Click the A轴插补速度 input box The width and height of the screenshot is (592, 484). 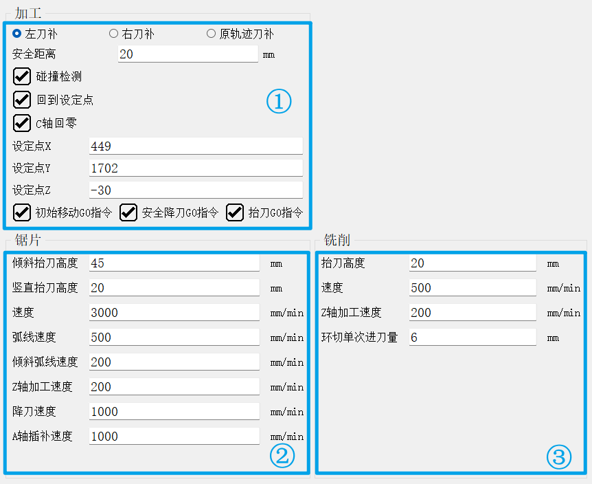pos(174,437)
